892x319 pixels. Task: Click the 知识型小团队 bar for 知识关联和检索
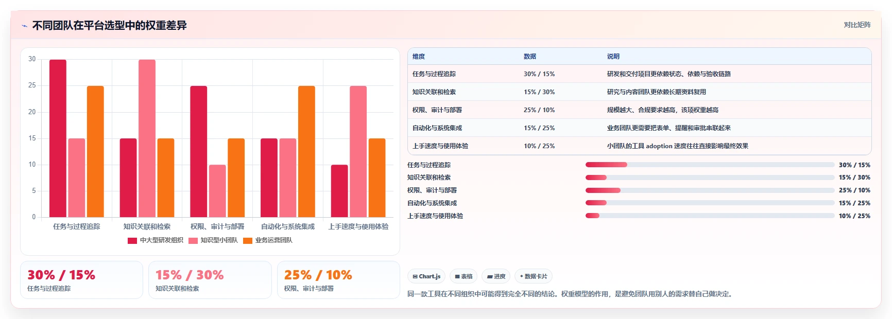(x=147, y=138)
